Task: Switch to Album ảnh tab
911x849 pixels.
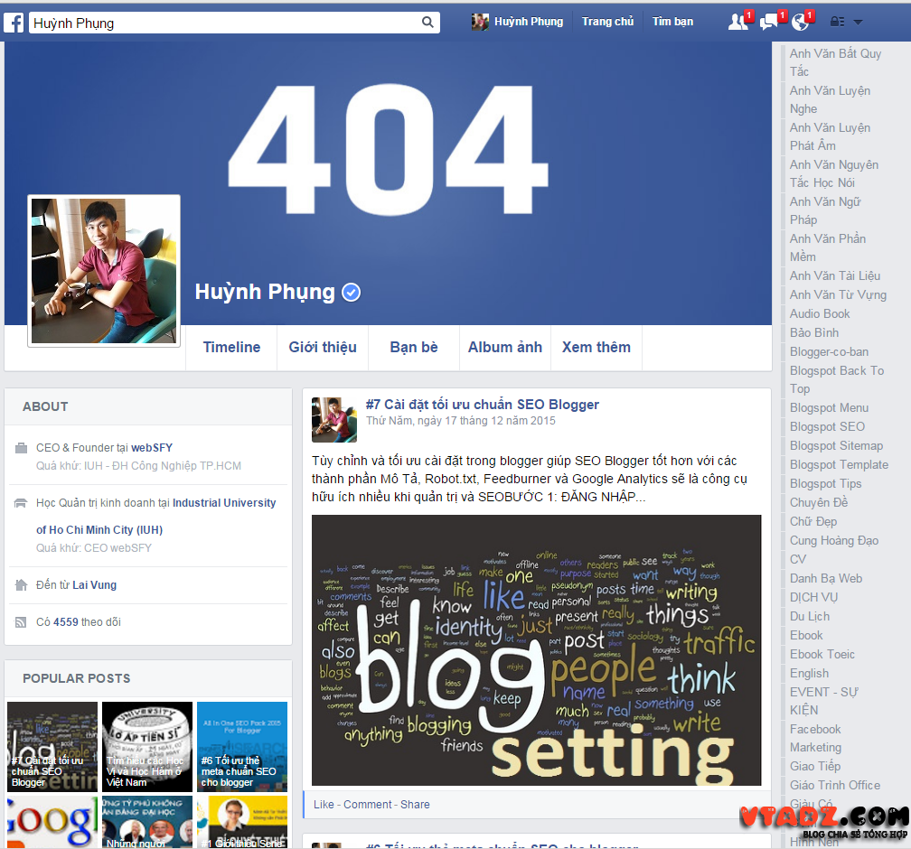Action: click(x=505, y=347)
